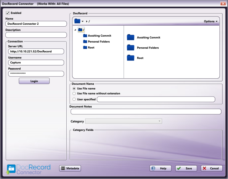Close the DocRecord Connector window

point(223,4)
